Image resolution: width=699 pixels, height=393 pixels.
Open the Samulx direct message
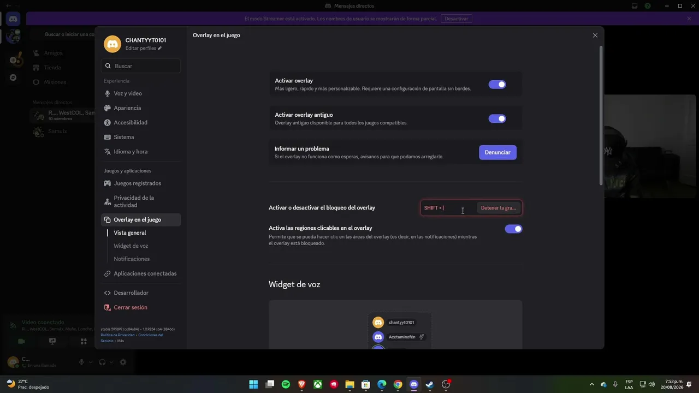point(57,132)
